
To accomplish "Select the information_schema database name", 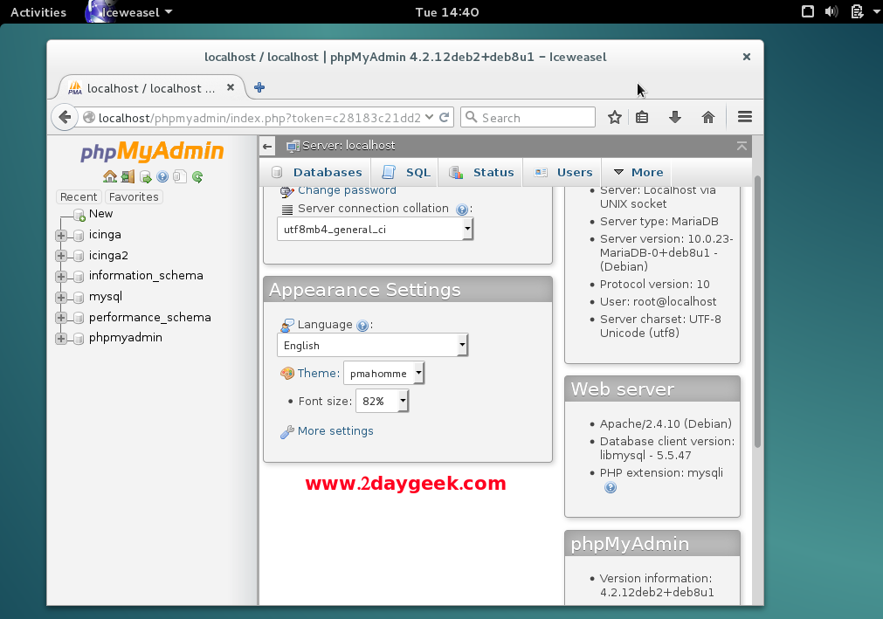I will (x=146, y=276).
